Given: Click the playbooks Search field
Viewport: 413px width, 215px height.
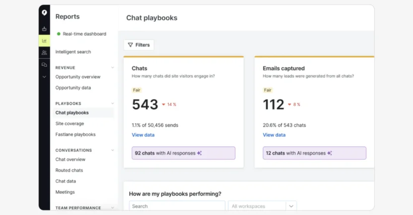Looking at the screenshot, I should click(x=177, y=206).
